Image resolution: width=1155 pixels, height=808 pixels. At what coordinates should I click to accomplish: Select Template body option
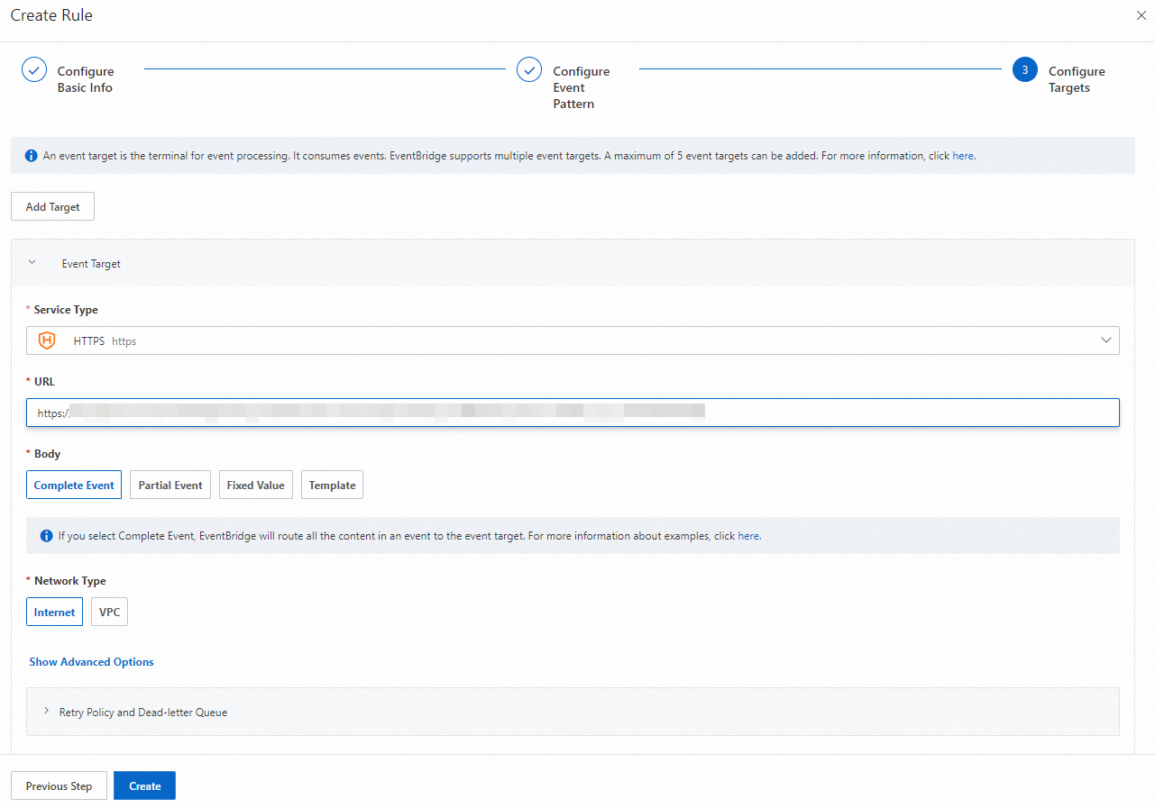coord(332,485)
